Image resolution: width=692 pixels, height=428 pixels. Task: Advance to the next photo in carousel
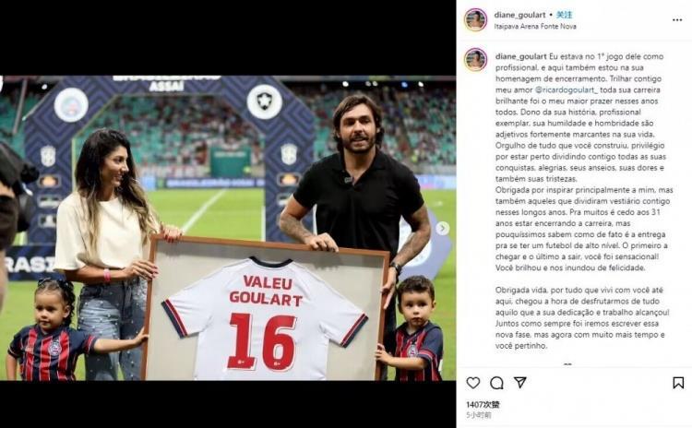[x=443, y=228]
